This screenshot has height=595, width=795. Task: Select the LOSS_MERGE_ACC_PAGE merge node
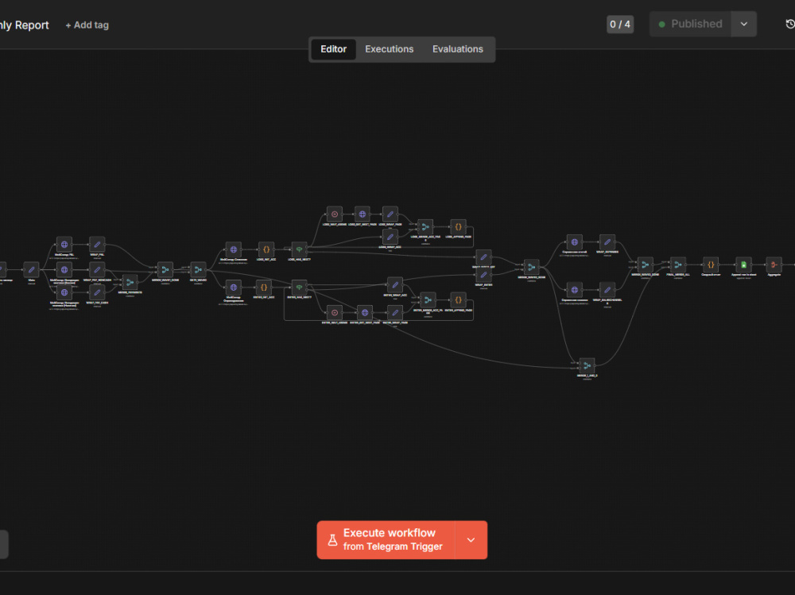click(425, 226)
